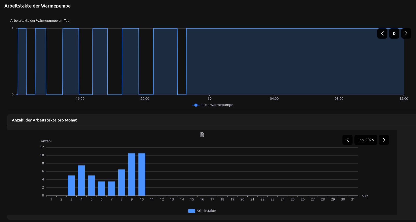Image resolution: width=416 pixels, height=222 pixels.
Task: Advance to month after Jan. 2026
Action: (384, 140)
